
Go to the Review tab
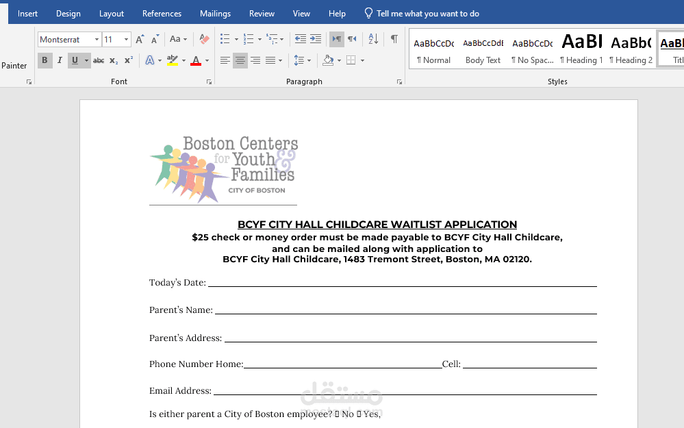[262, 14]
